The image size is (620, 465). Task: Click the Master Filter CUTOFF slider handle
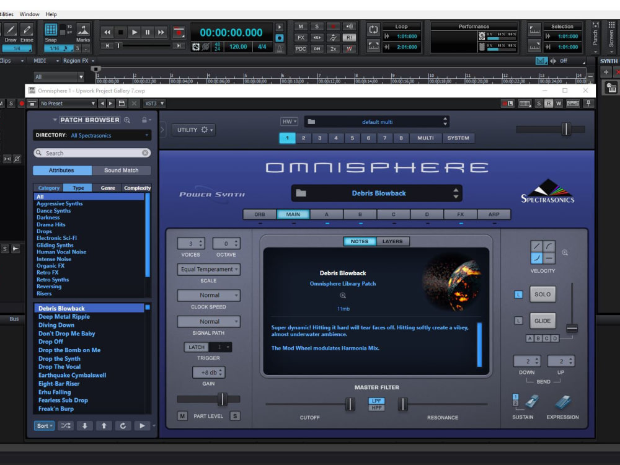(350, 404)
